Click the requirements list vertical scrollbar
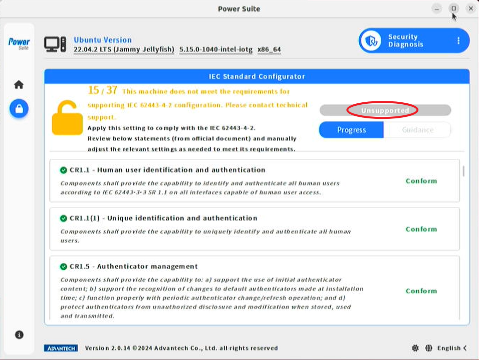Viewport: 479px width, 360px height. coord(463,171)
